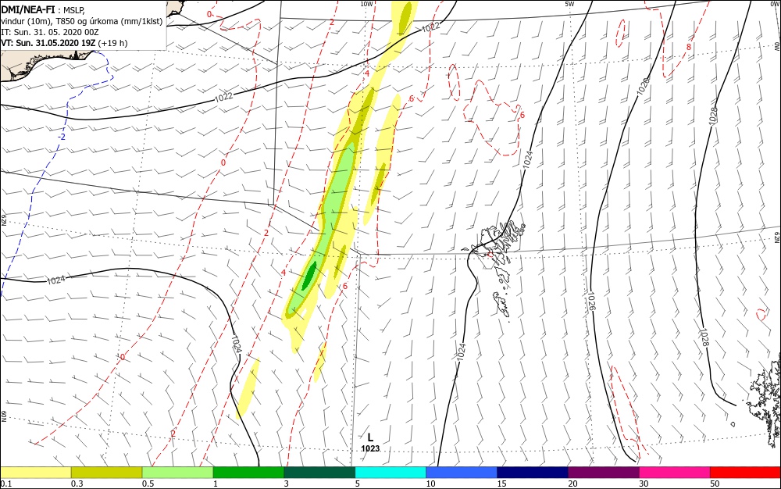Viewport: 781px width, 489px height.
Task: Click the legend value 0.1
Action: [x=6, y=484]
